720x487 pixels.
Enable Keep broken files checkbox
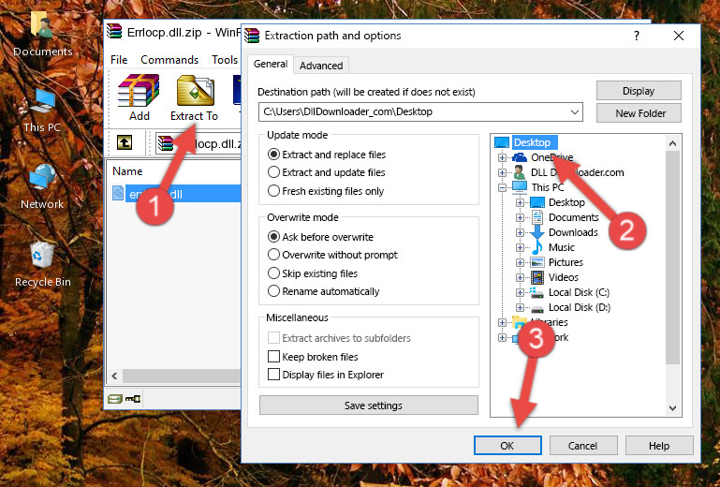click(273, 357)
